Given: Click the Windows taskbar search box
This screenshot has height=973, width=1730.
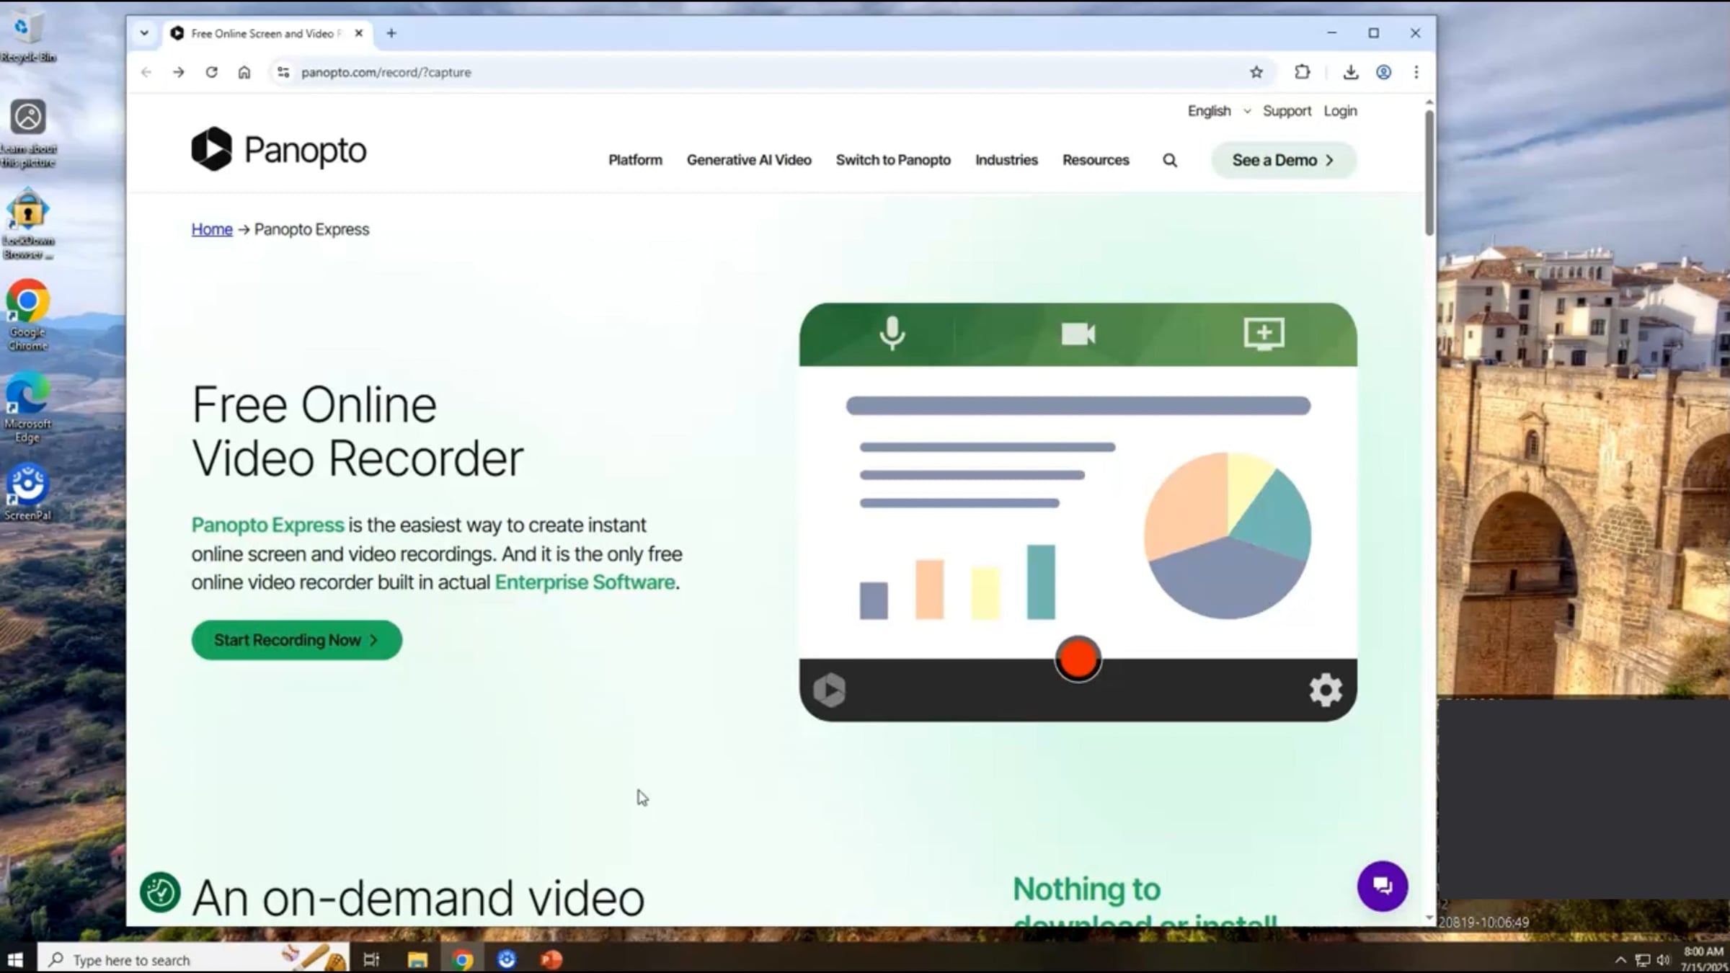Looking at the screenshot, I should pyautogui.click(x=193, y=959).
